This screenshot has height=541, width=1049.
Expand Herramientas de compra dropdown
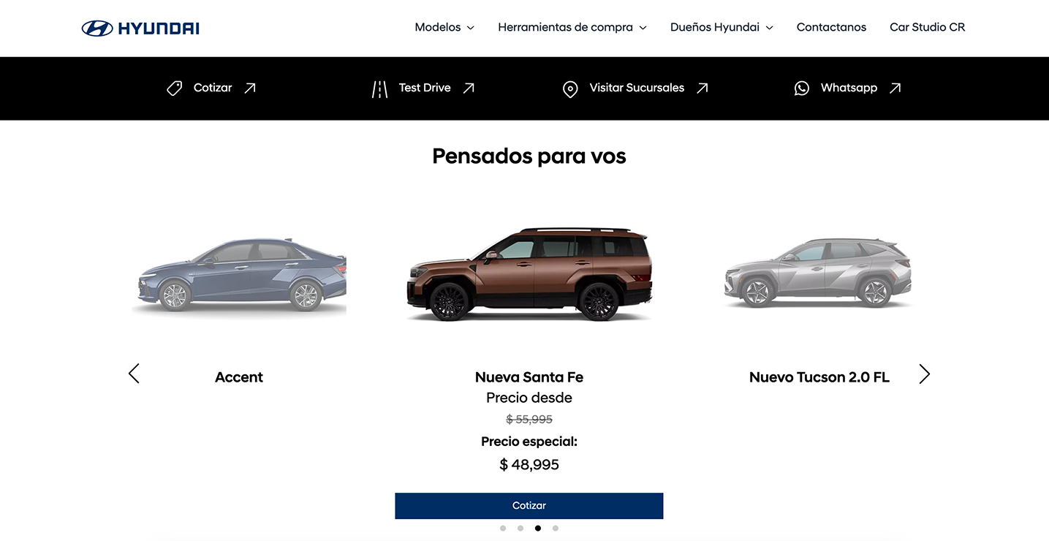[572, 28]
